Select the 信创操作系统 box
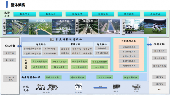This screenshot has width=170, height=95. 159,66
